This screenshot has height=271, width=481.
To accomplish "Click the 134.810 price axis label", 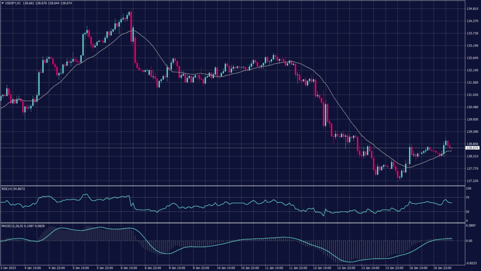I will pyautogui.click(x=472, y=9).
